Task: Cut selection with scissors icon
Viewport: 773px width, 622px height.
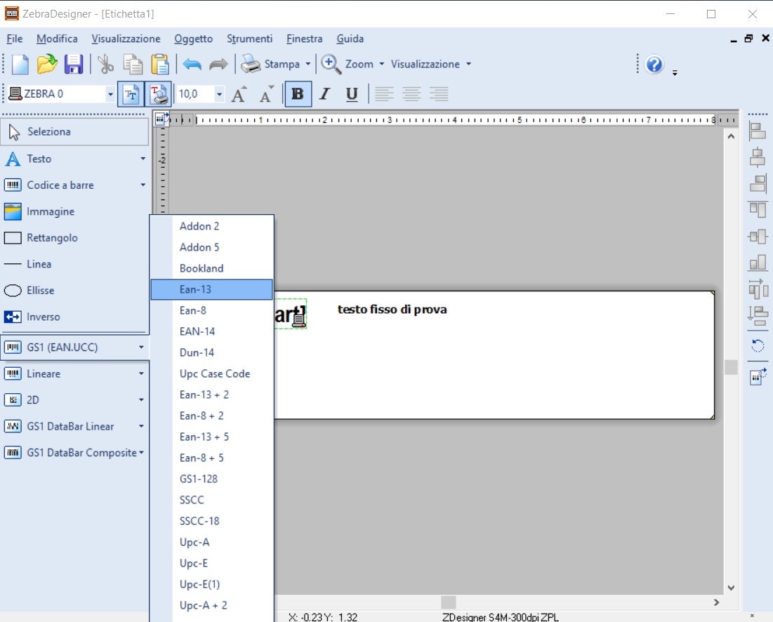Action: (105, 65)
